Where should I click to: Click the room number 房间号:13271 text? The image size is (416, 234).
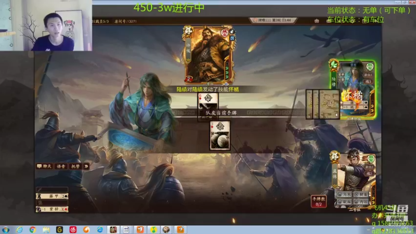click(x=125, y=21)
